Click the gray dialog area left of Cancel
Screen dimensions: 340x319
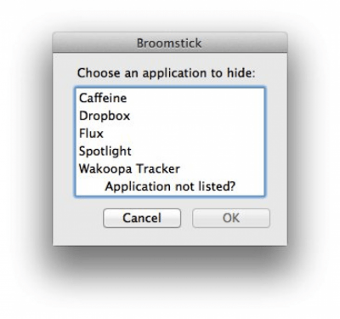pos(78,218)
